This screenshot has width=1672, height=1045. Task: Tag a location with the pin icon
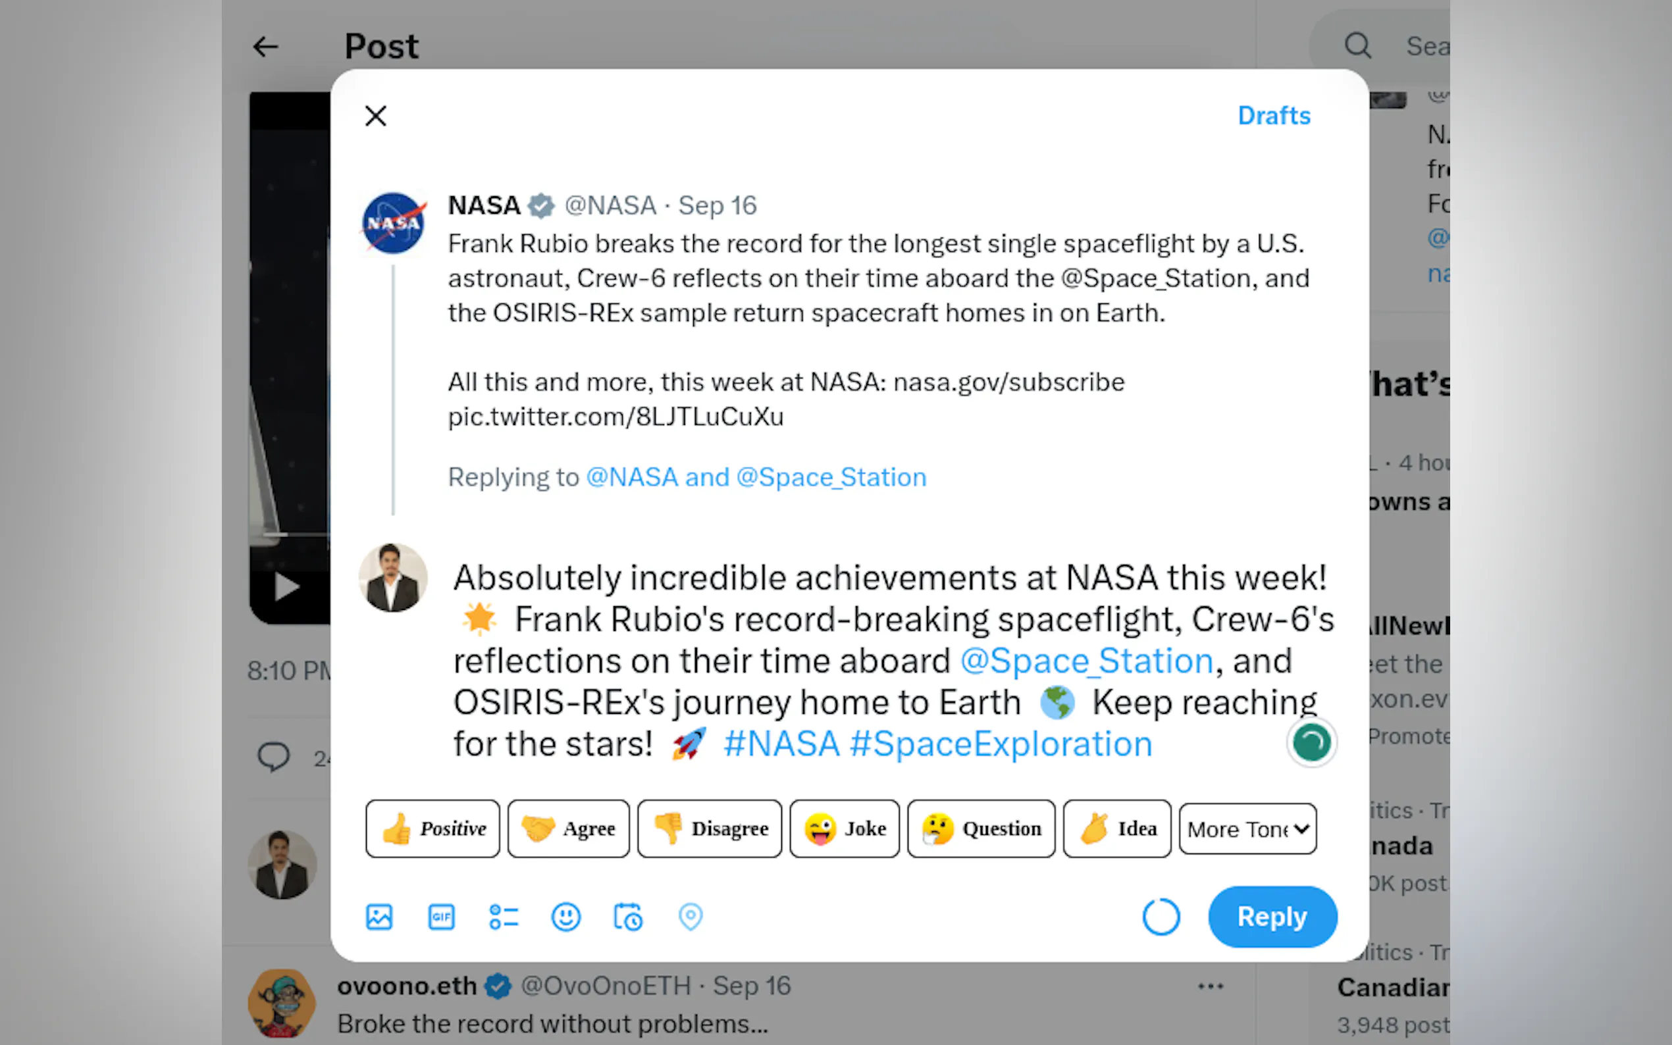691,917
